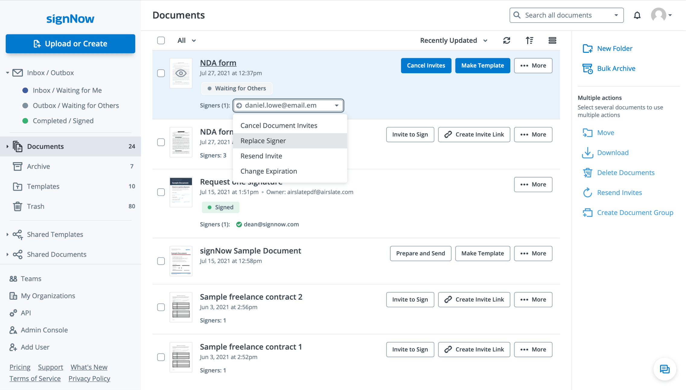Click the Upload or Create button
Viewport: 686px width, 390px height.
pyautogui.click(x=70, y=43)
